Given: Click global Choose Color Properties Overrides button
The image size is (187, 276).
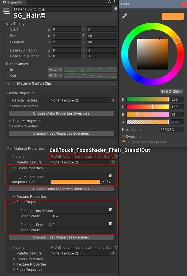Looking at the screenshot, I should click(61, 113).
